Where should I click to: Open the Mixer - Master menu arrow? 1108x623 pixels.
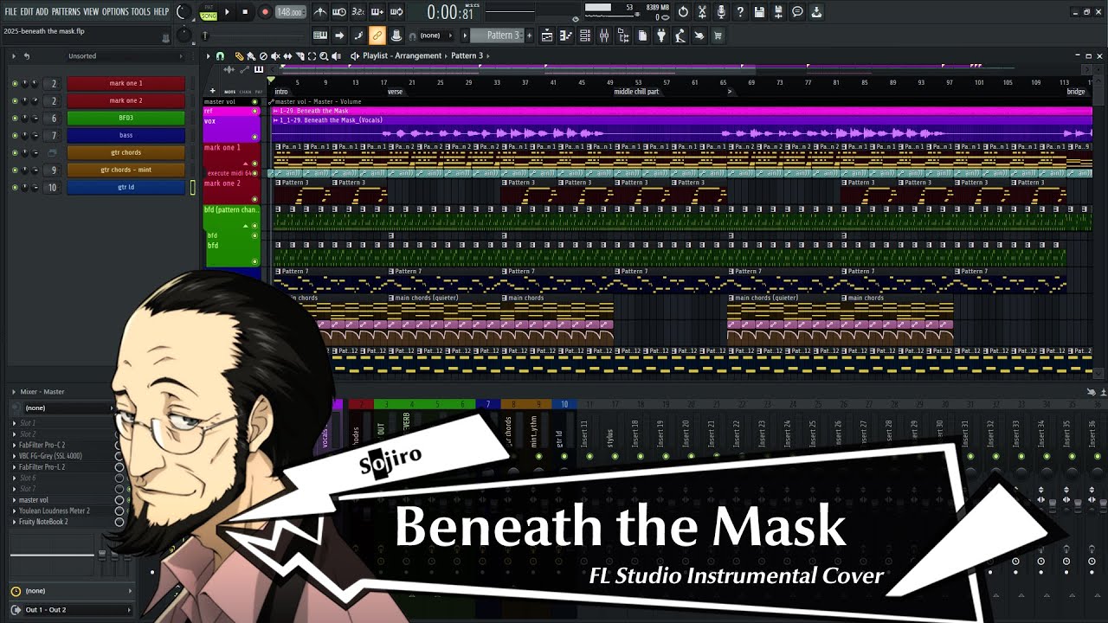coord(14,392)
